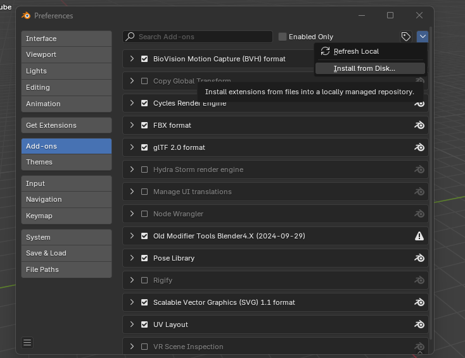465x358 pixels.
Task: Click Blender icon on FBX format row
Action: coord(419,125)
